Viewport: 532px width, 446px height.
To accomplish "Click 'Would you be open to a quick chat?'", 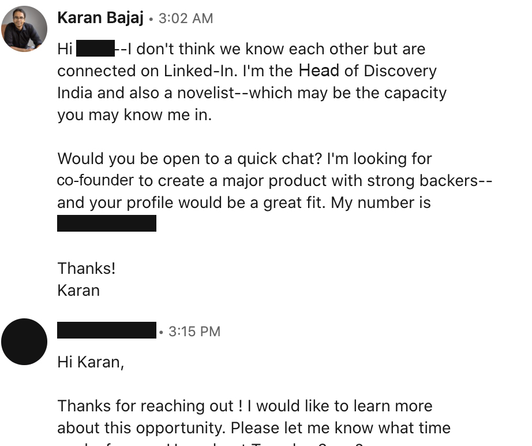I will [189, 159].
